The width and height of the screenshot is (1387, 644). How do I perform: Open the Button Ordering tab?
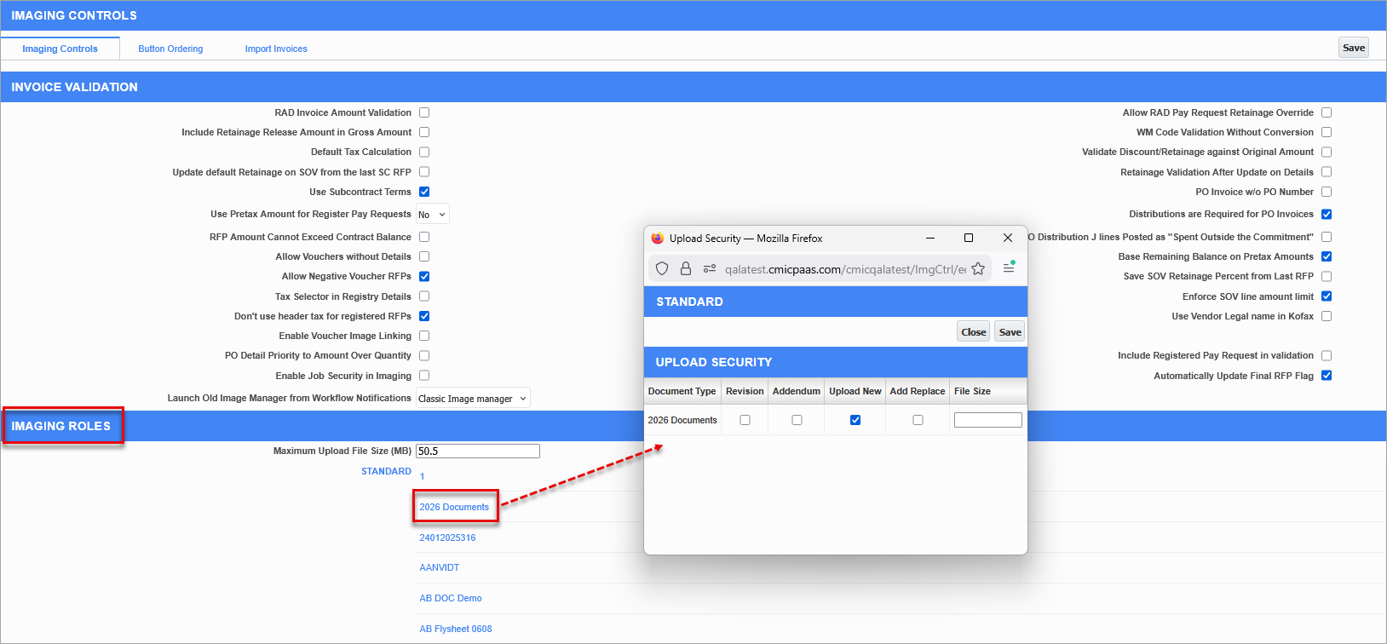pos(170,49)
